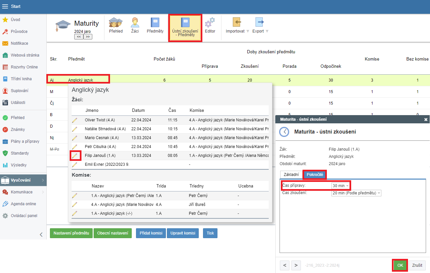Click the Upravit komisi button
This screenshot has height=273, width=430.
(183, 233)
